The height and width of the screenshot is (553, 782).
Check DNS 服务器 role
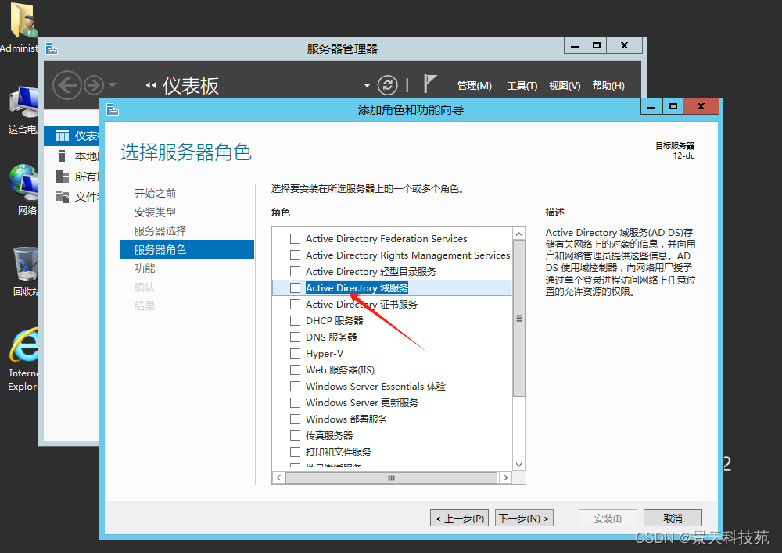[296, 337]
